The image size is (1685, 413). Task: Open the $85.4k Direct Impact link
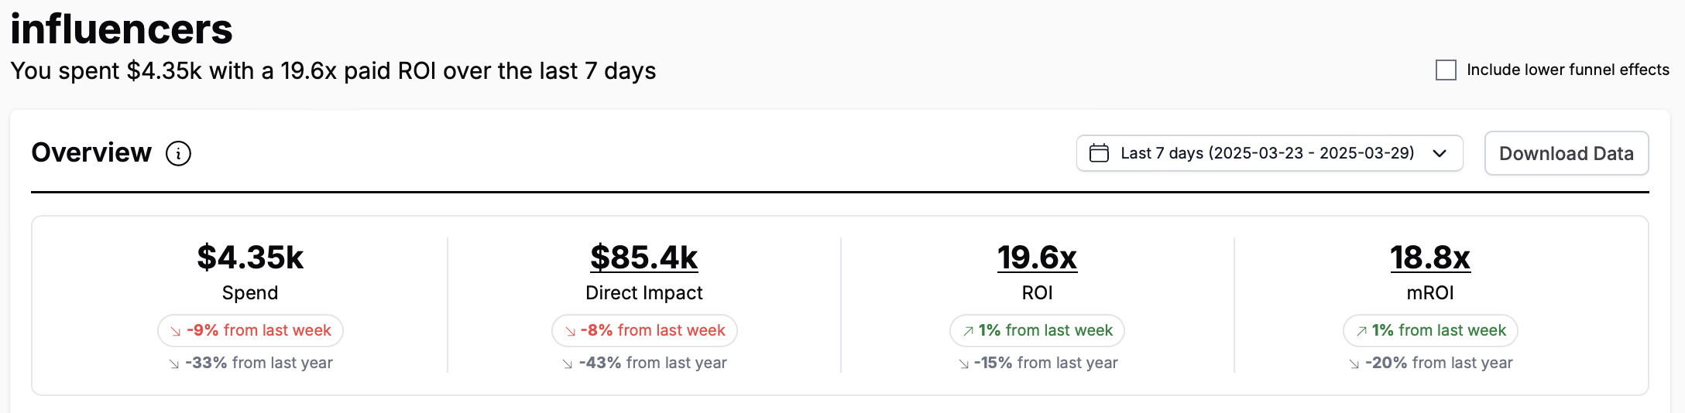click(643, 258)
